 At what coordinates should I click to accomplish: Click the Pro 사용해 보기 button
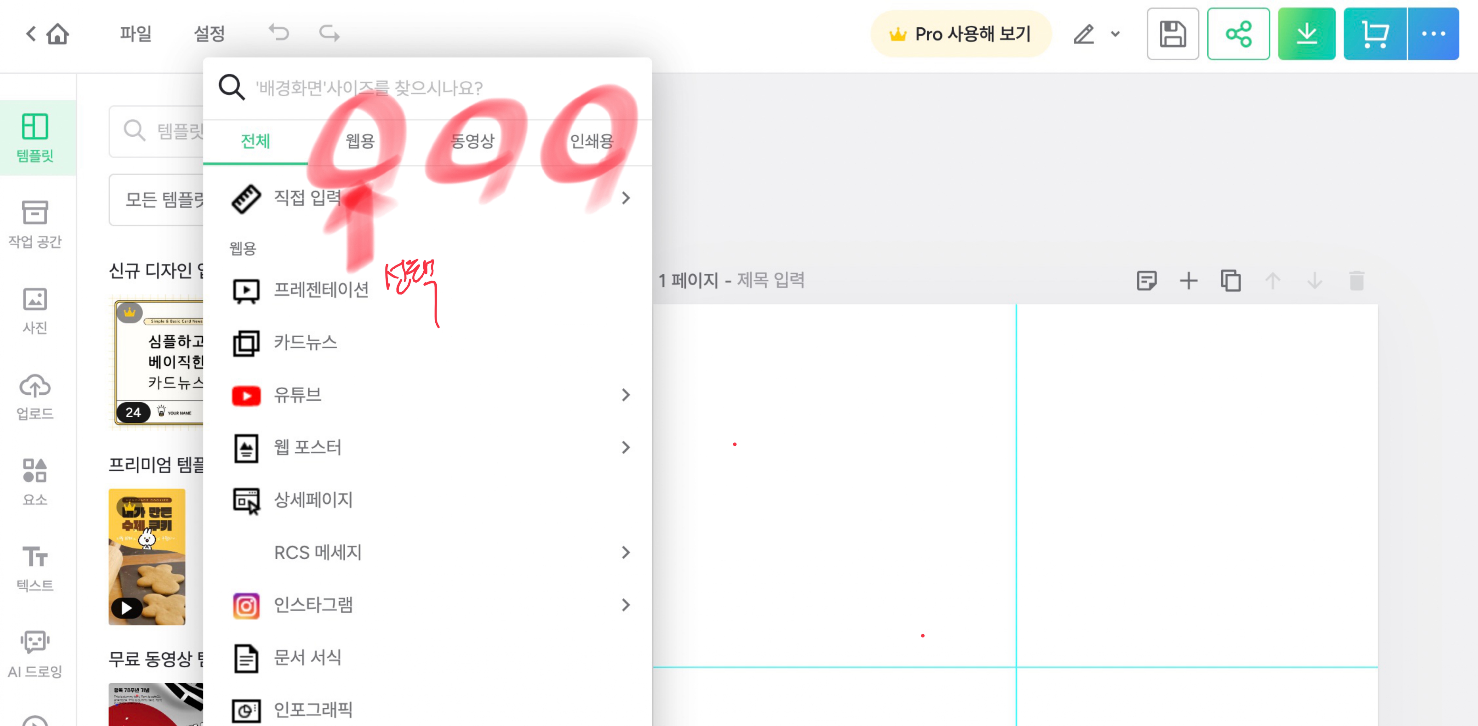[960, 34]
